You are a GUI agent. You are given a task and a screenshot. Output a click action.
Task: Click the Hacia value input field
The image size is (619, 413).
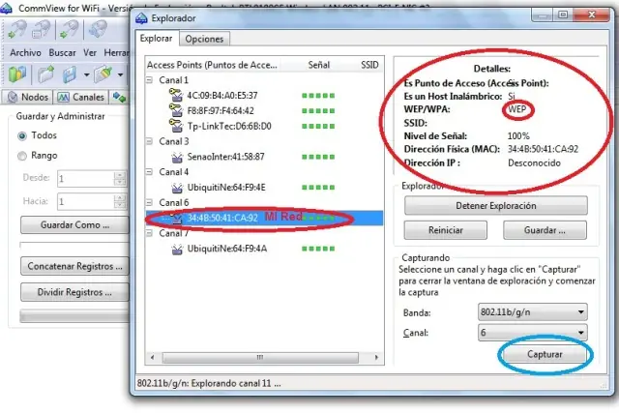pos(86,202)
